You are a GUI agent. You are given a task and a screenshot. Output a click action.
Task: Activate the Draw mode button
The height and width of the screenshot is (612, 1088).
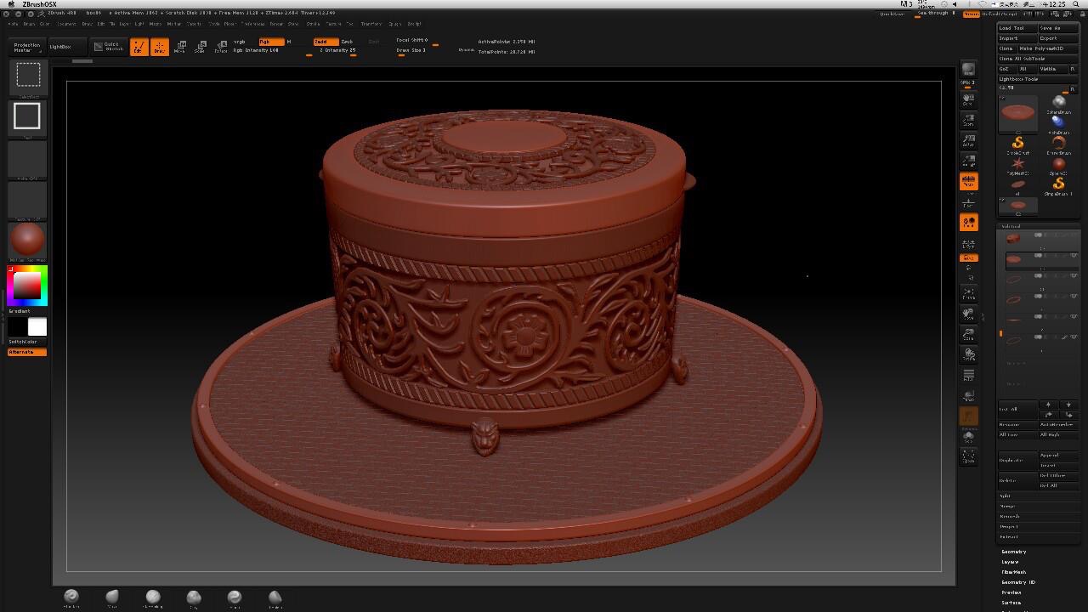(x=159, y=48)
